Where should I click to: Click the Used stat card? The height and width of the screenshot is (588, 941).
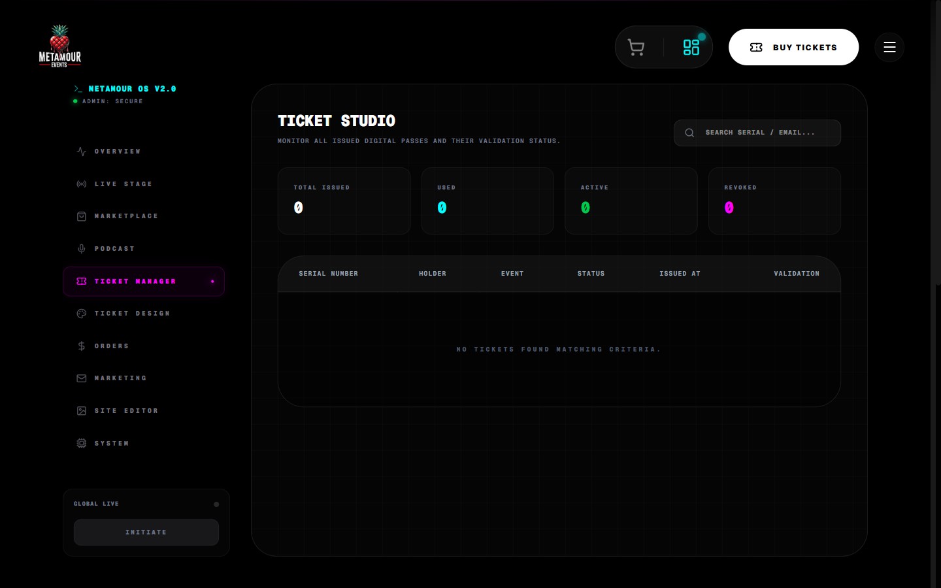coord(487,201)
